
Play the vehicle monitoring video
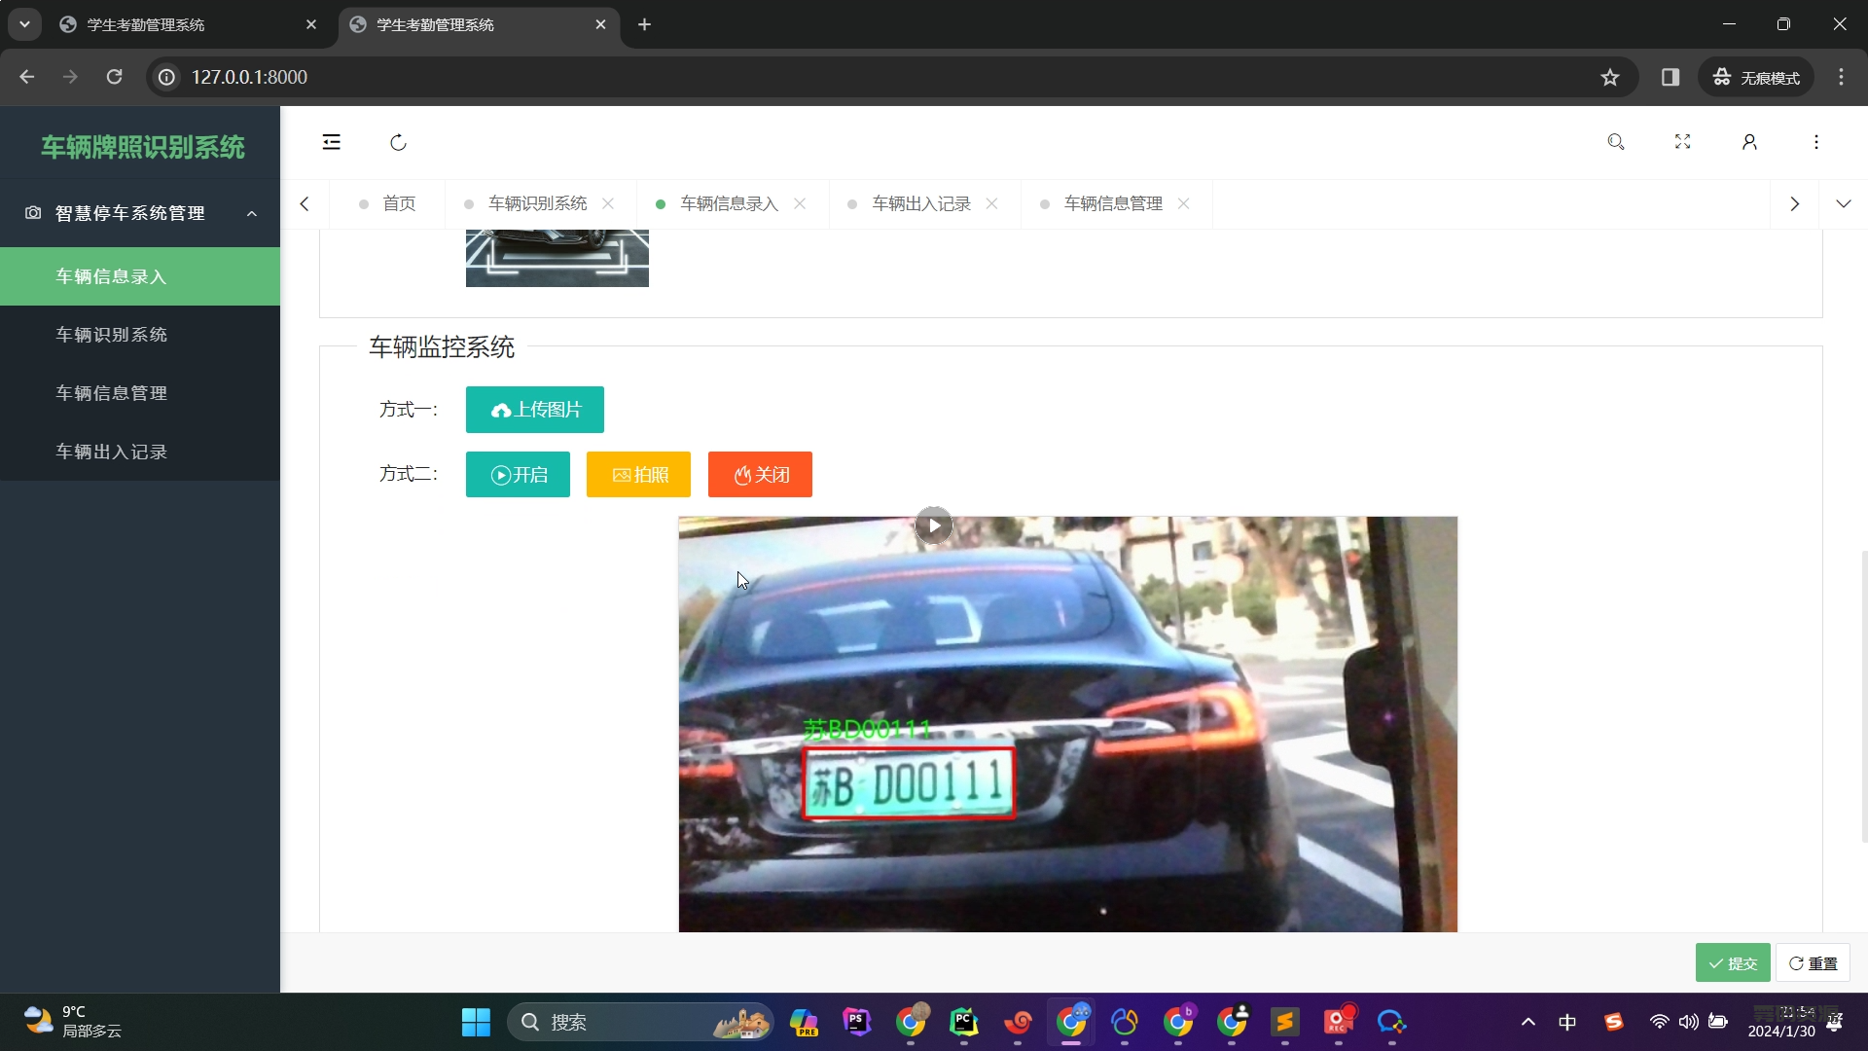tap(933, 525)
